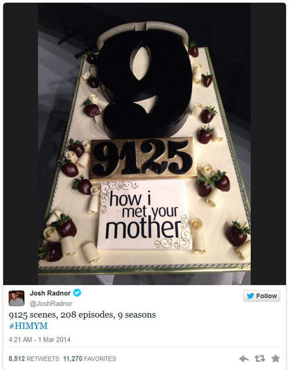Click the gold 9125 plaque in the photo

pos(143,157)
